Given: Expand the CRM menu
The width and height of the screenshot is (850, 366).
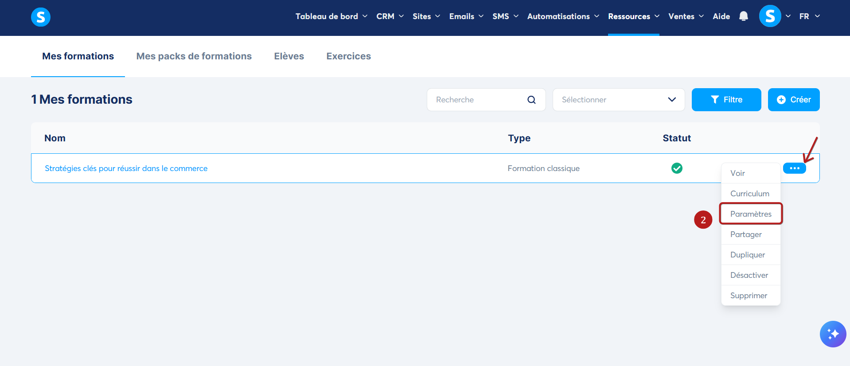Looking at the screenshot, I should [x=390, y=16].
